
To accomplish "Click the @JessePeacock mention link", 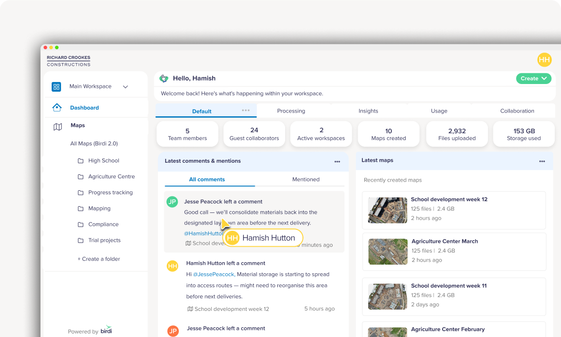I will tap(214, 274).
